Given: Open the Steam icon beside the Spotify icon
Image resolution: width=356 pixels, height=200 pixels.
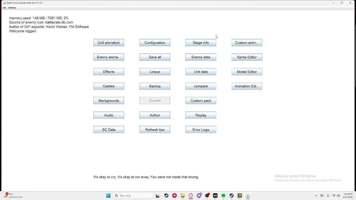Looking at the screenshot, I should tap(231, 196).
